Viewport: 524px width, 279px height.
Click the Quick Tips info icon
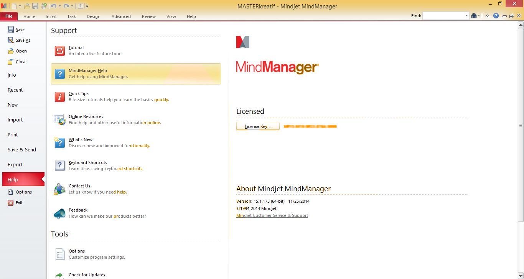(x=60, y=97)
